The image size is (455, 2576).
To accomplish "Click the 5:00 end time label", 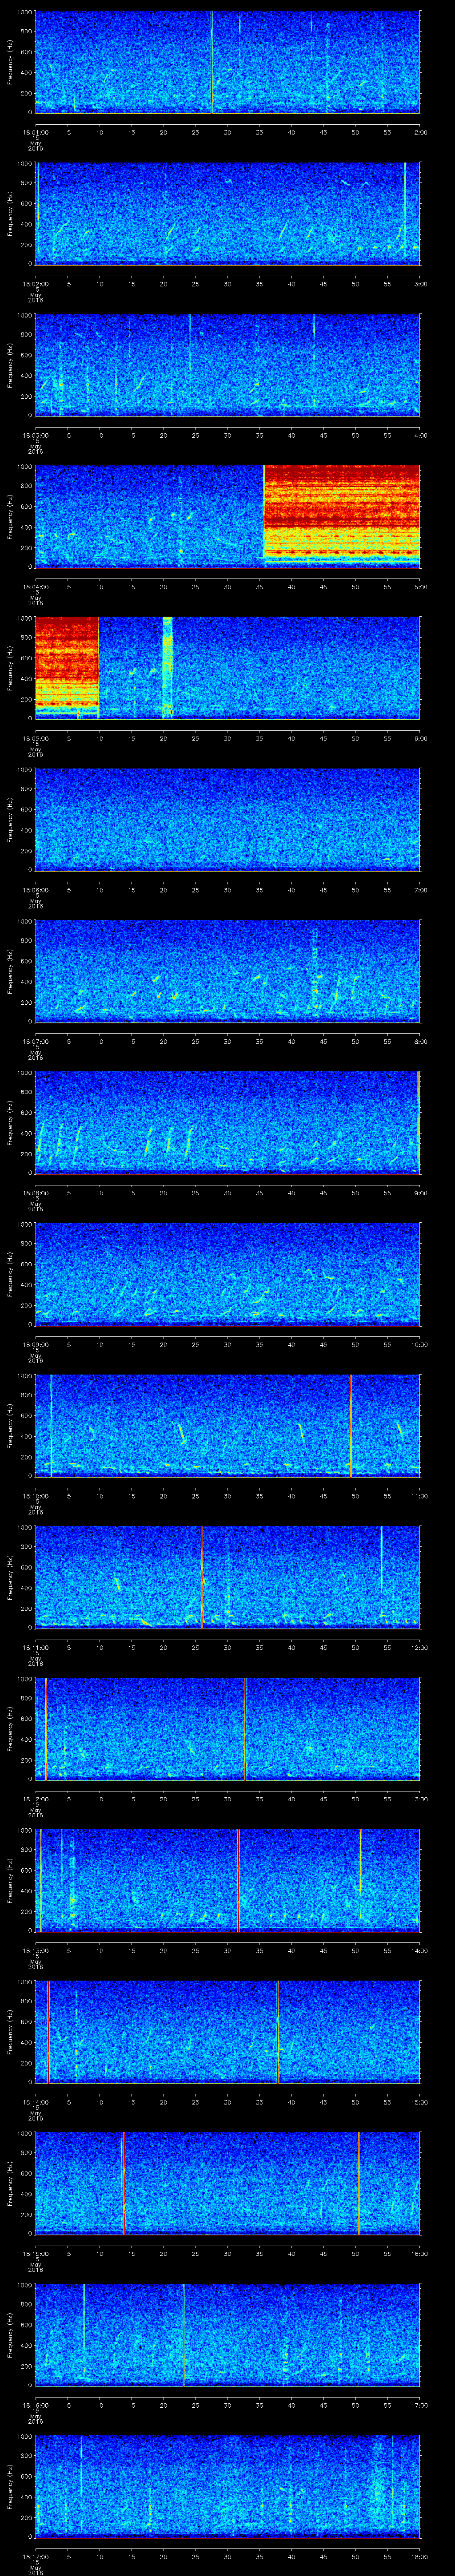I will pyautogui.click(x=420, y=587).
